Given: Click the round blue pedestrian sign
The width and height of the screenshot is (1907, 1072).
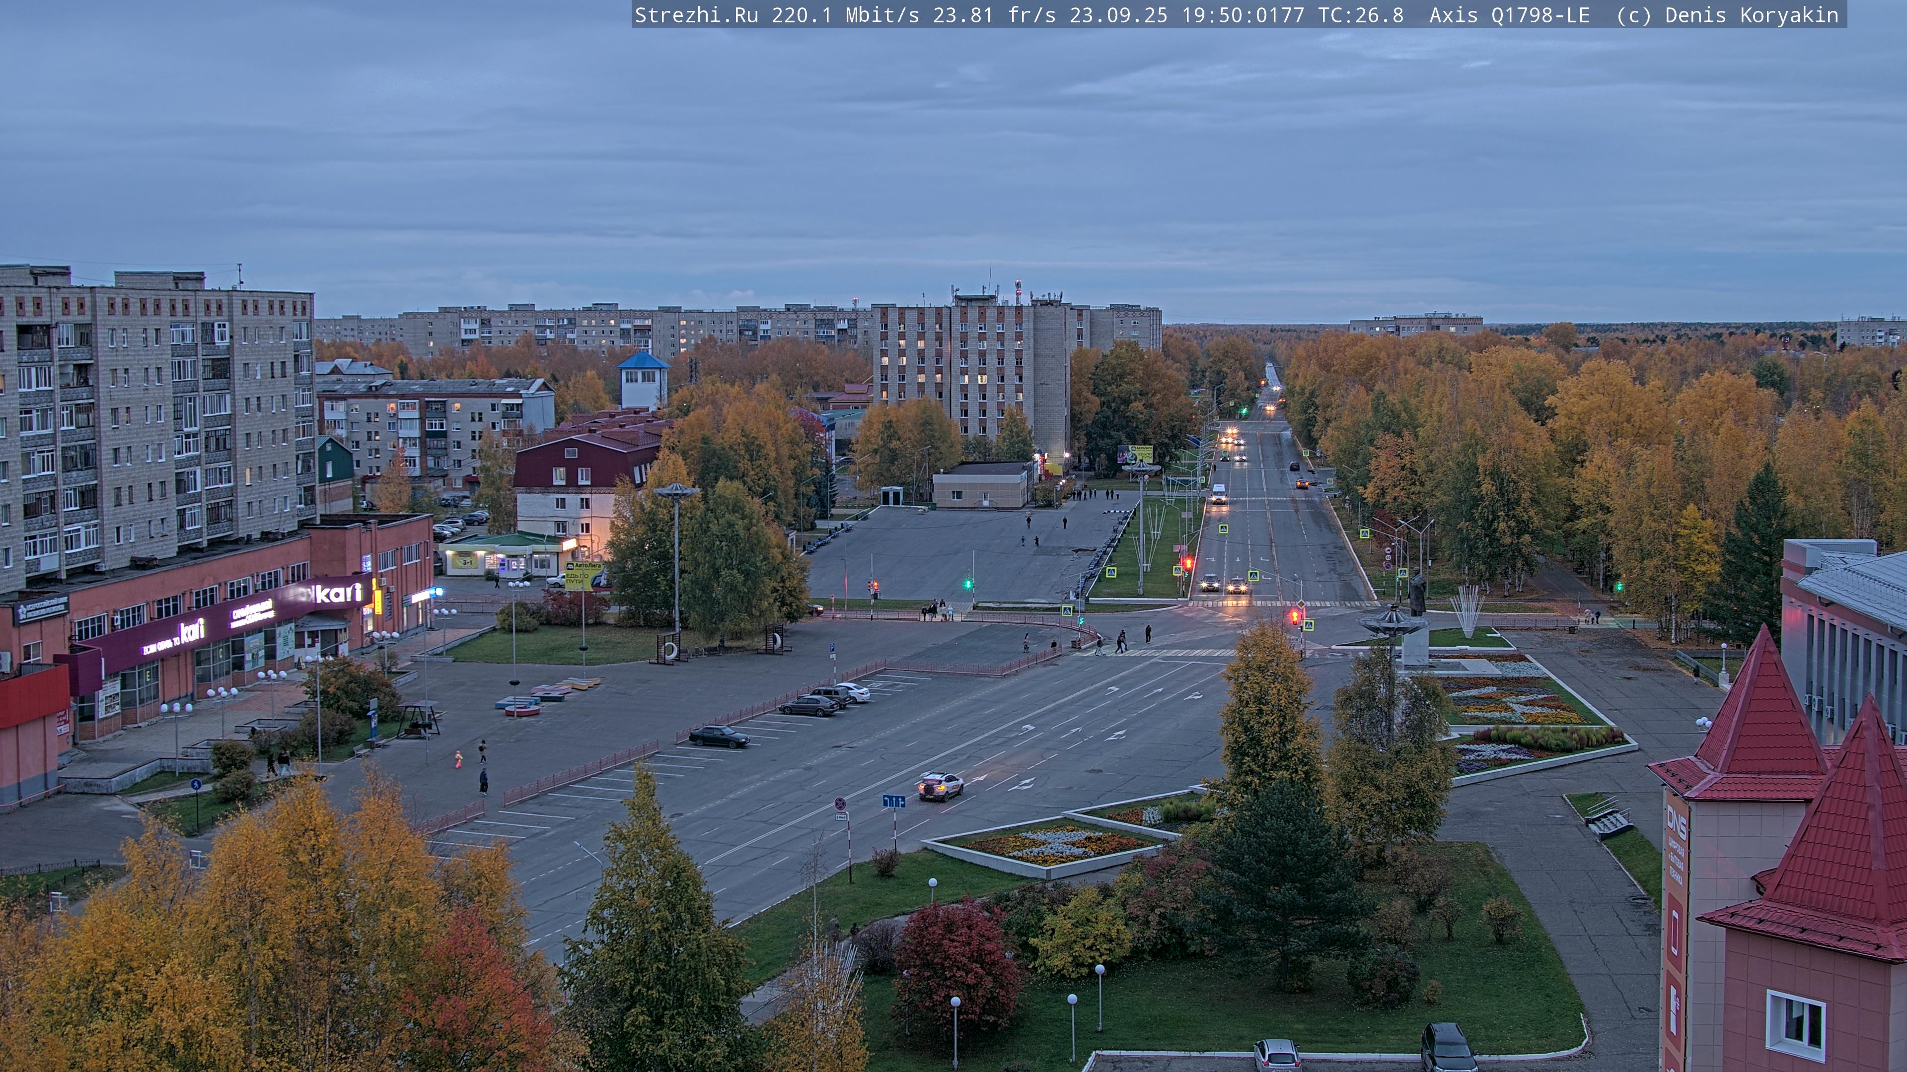Looking at the screenshot, I should click(196, 784).
